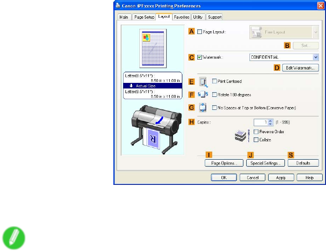Click the Copies number field
Viewport: 326px width, 251px height.
[261, 122]
